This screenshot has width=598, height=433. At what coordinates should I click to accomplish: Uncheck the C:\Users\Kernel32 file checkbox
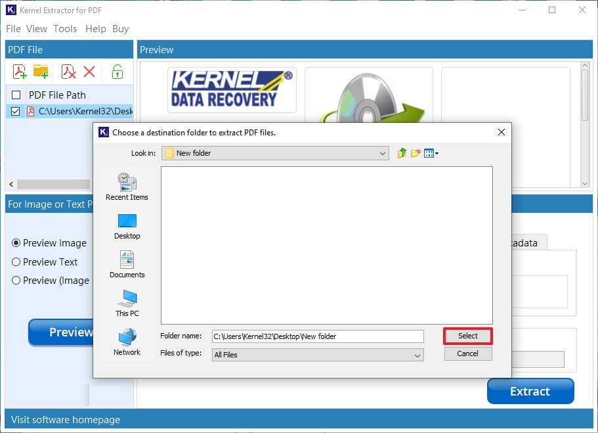pos(15,111)
